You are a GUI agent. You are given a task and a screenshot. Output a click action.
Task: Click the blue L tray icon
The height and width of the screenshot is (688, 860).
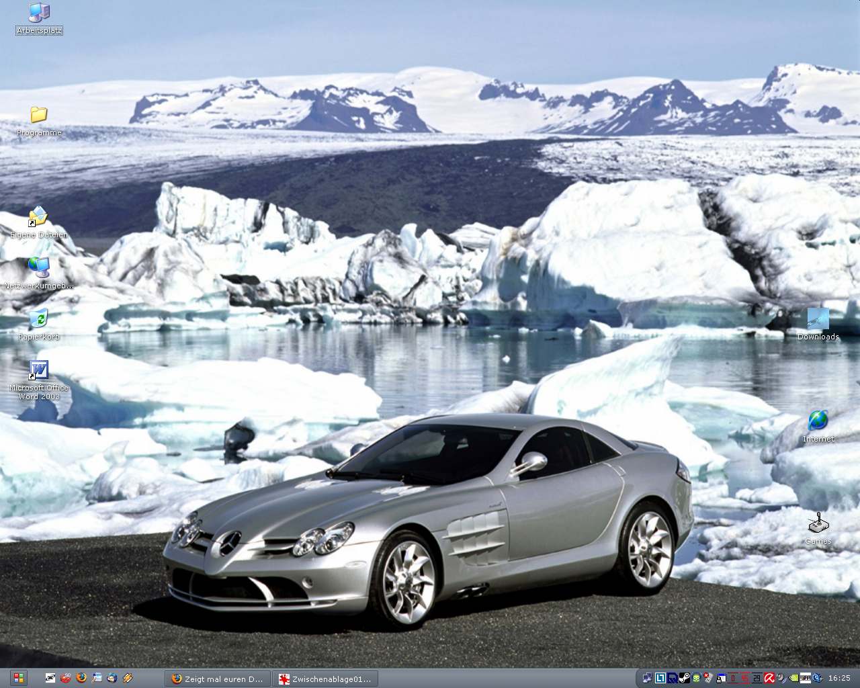pyautogui.click(x=660, y=678)
